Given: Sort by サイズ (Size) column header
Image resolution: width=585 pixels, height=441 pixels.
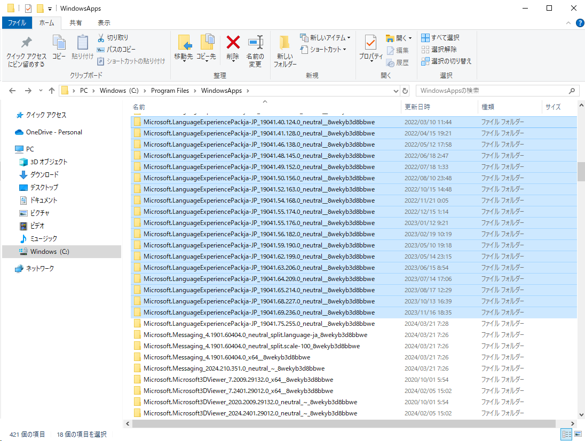Looking at the screenshot, I should coord(553,107).
